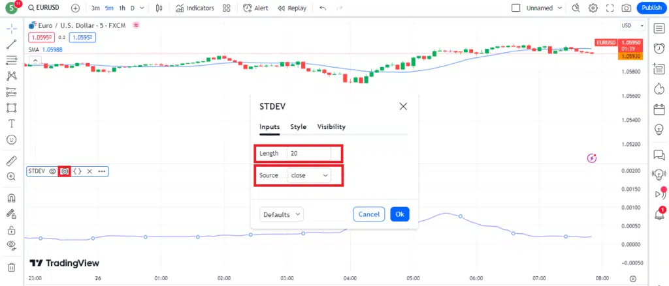The image size is (669, 286).
Task: Click the add symbol plus icon
Action: point(76,8)
